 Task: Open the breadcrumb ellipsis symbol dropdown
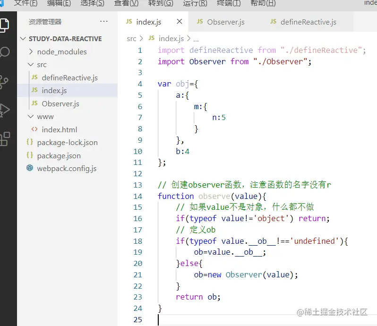point(196,39)
